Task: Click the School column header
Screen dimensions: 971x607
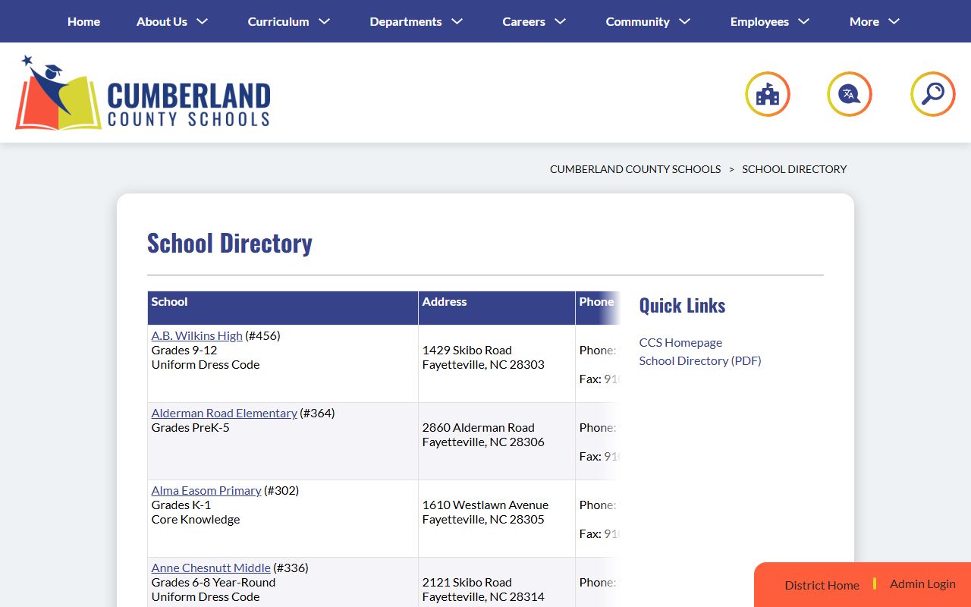Action: coord(283,308)
